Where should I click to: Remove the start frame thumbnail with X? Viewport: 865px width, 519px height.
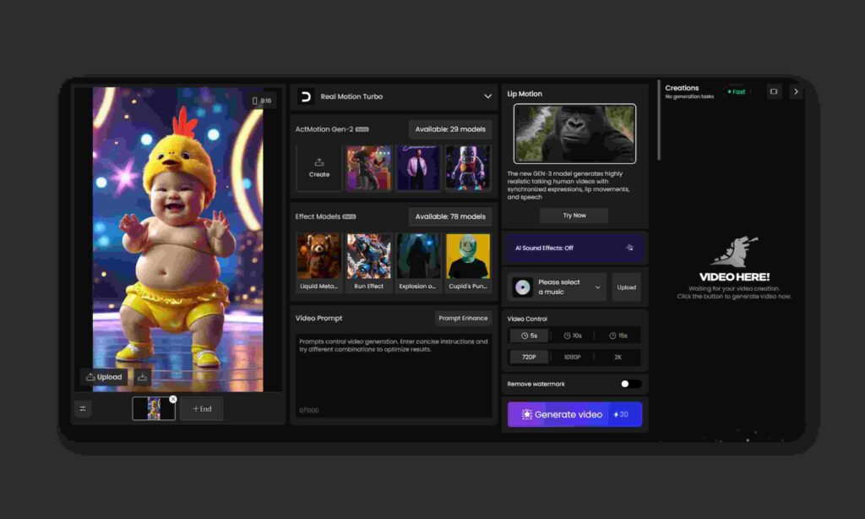pyautogui.click(x=173, y=399)
